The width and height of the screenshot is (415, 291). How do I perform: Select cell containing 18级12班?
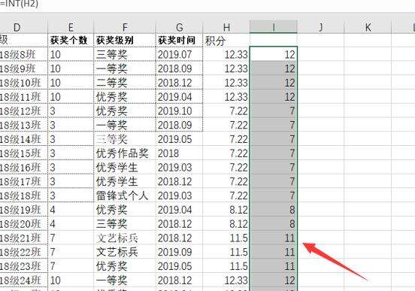(x=23, y=111)
